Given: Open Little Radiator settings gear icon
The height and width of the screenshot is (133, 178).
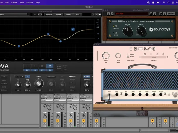Looking at the screenshot, I should (x=161, y=14).
